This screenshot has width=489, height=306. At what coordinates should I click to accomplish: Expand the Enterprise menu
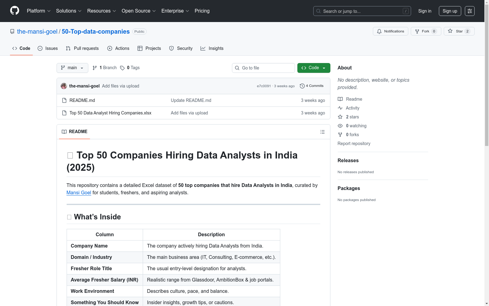175,11
